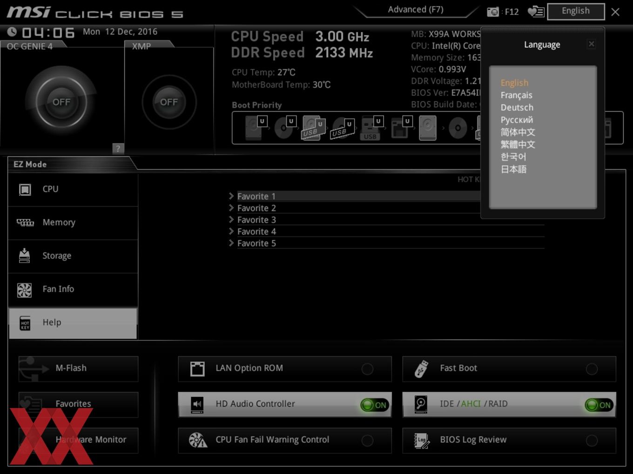Expand the Favorite 4 chevron
This screenshot has height=474, width=633.
click(231, 231)
